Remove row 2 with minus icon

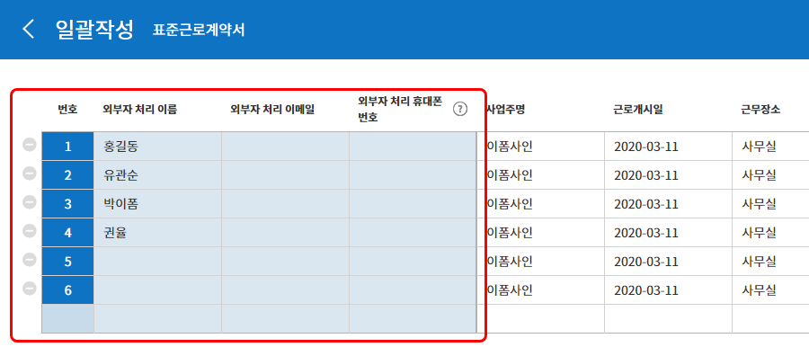(30, 175)
